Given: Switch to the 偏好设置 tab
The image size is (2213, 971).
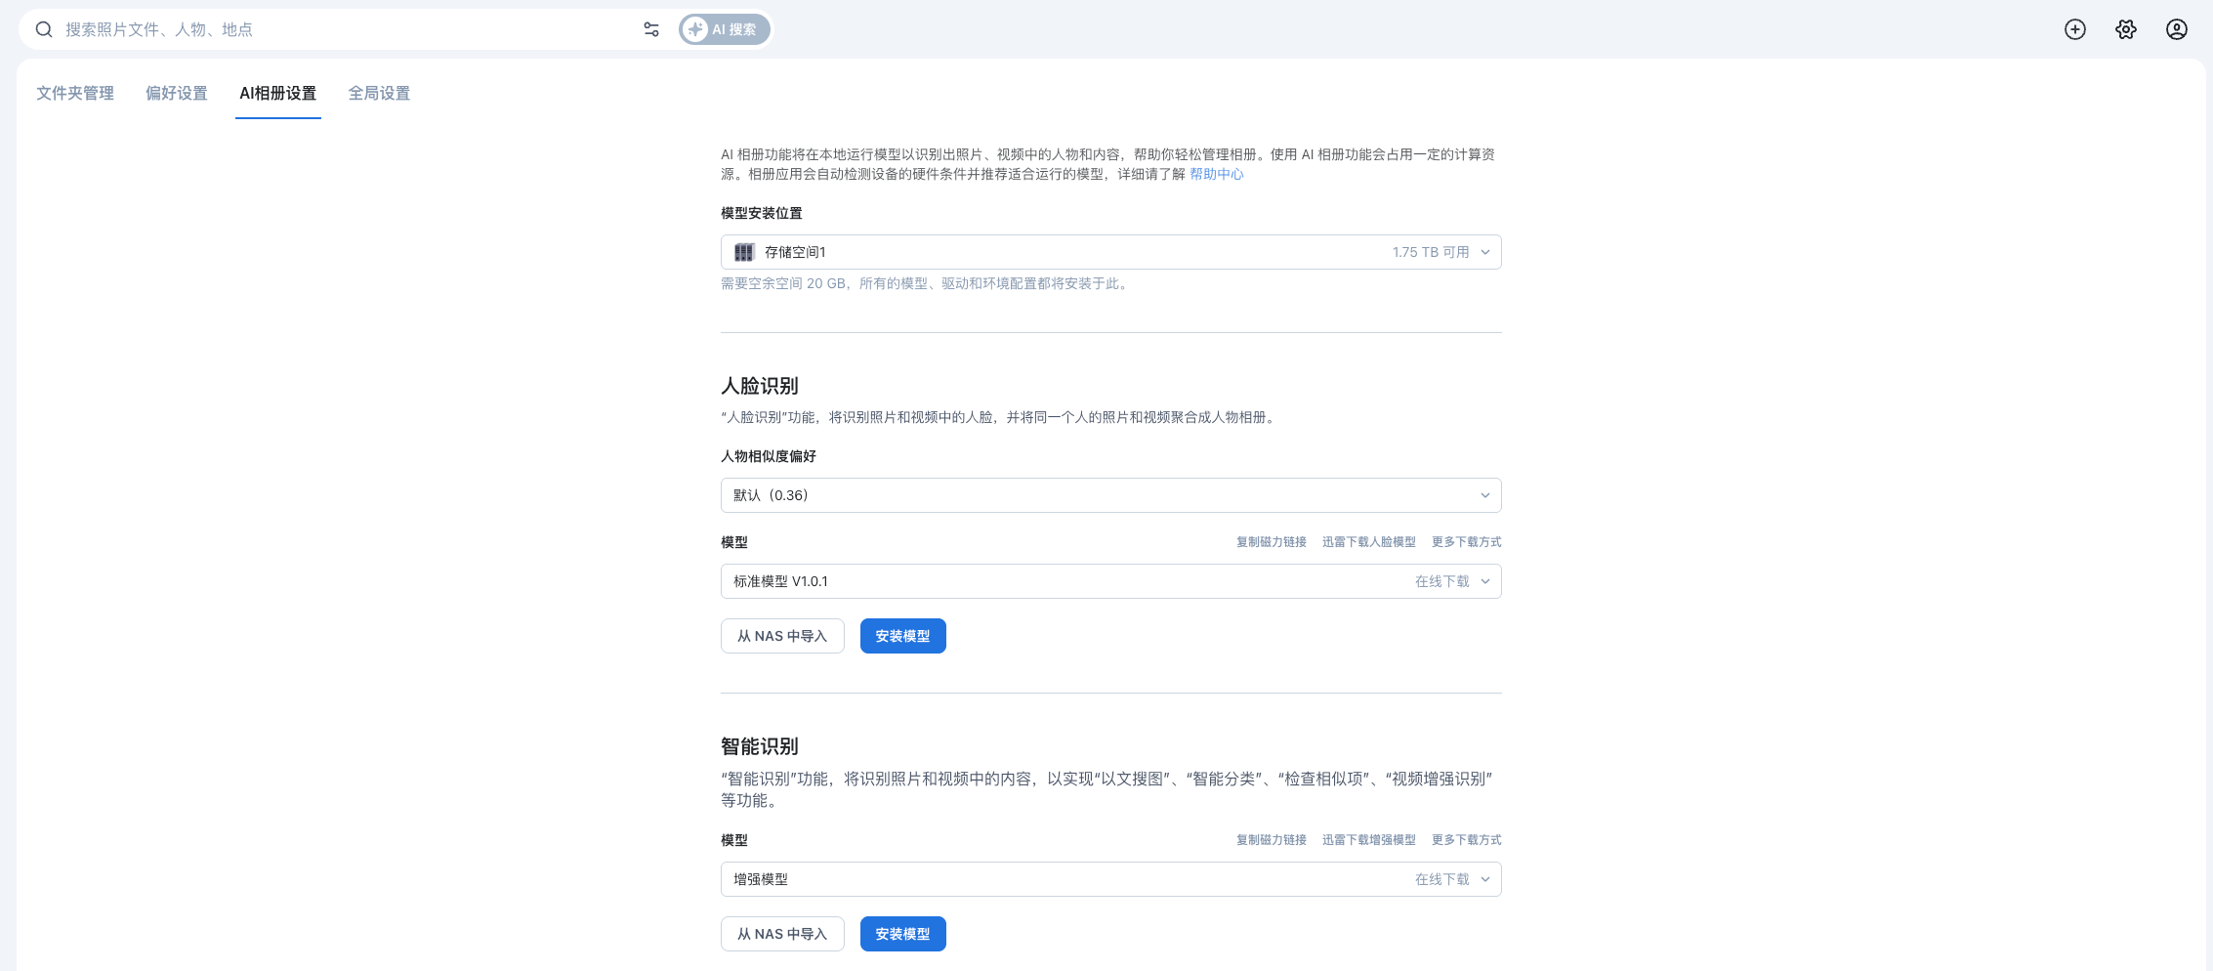Looking at the screenshot, I should coord(177,93).
